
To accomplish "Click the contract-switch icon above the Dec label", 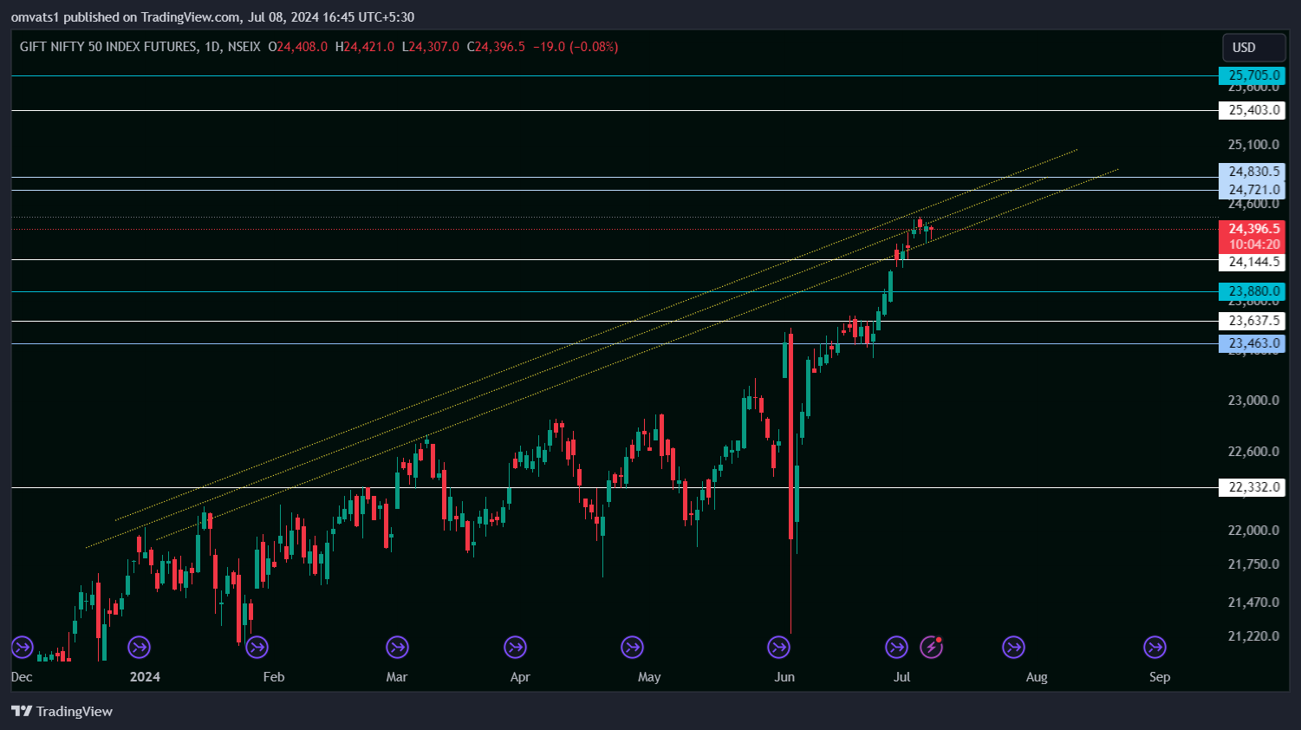I will click(x=22, y=647).
